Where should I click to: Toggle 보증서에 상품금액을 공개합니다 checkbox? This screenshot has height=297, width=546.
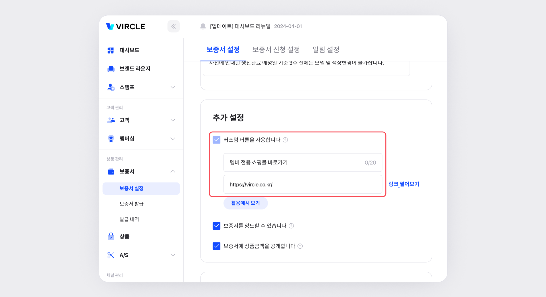pos(216,246)
